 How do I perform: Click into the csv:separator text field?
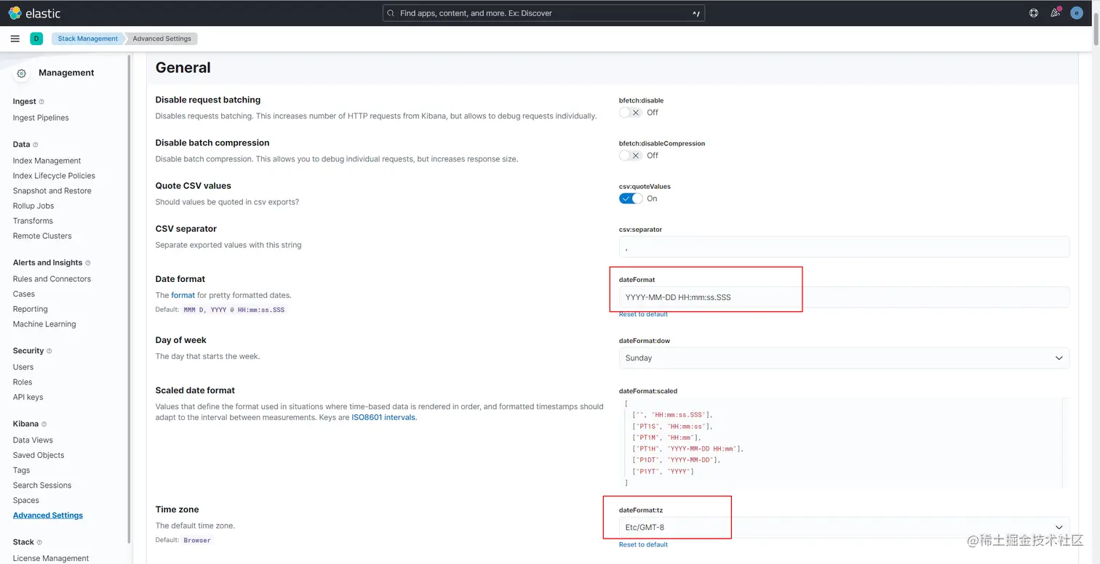point(844,247)
